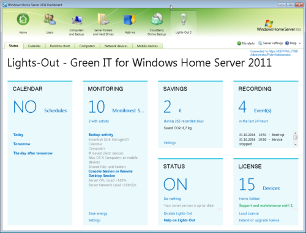The width and height of the screenshot is (306, 233).
Task: Select the Lights-Out 2 light bulb icon
Action: pyautogui.click(x=184, y=19)
